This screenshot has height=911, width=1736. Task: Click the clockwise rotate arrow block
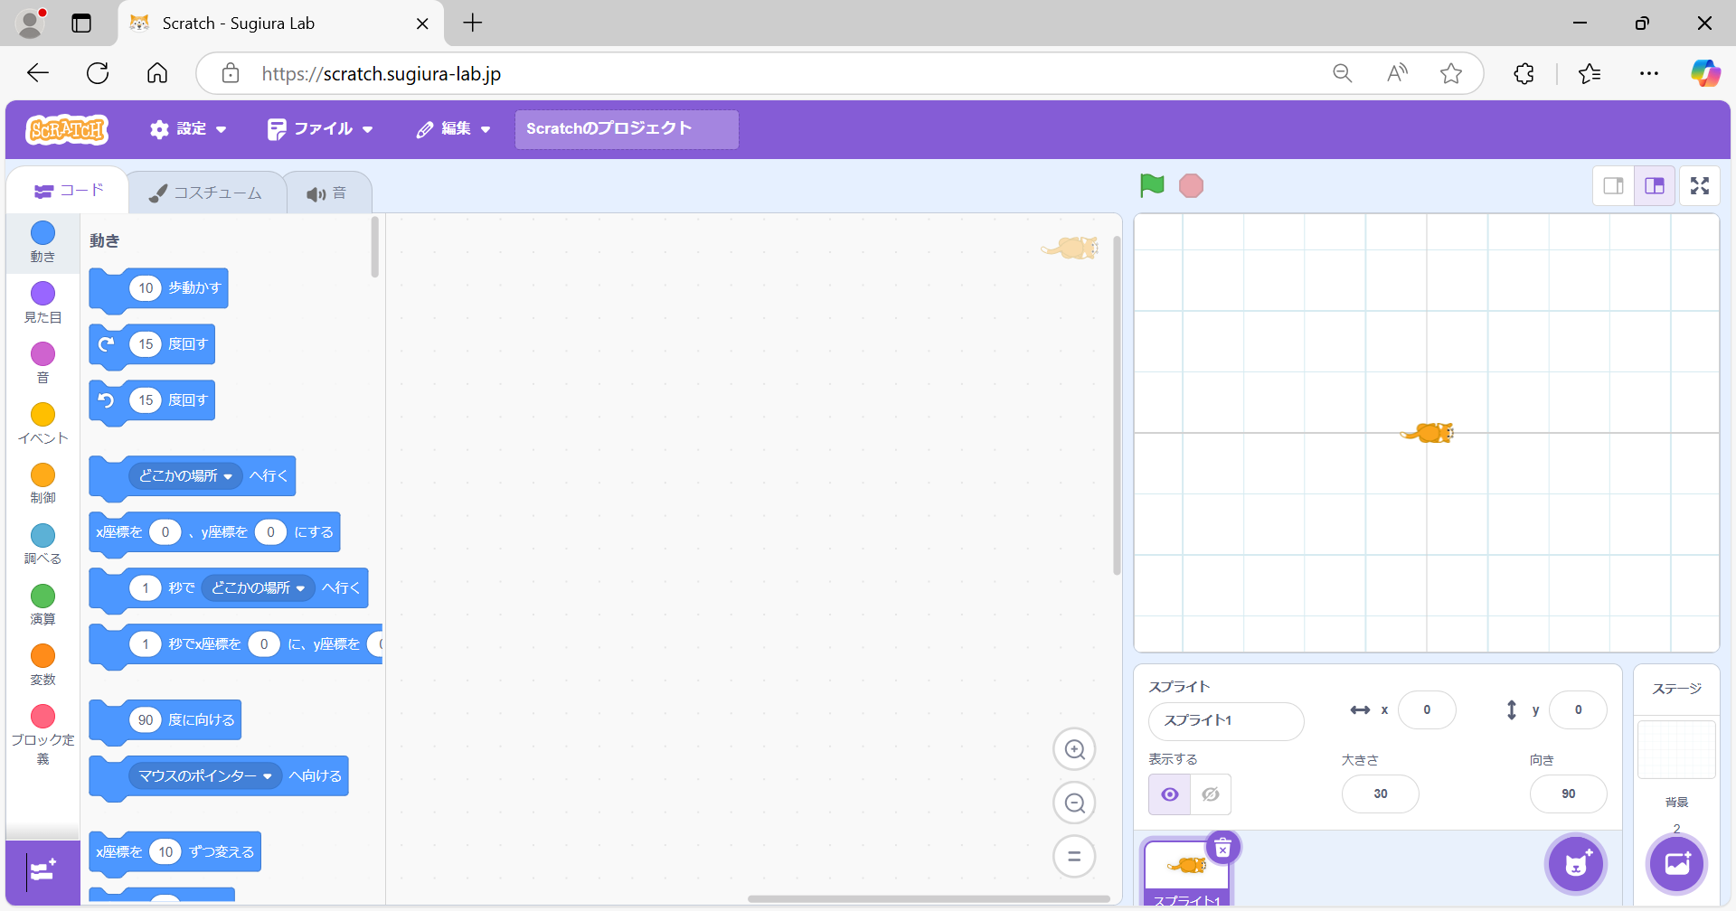[x=107, y=343]
